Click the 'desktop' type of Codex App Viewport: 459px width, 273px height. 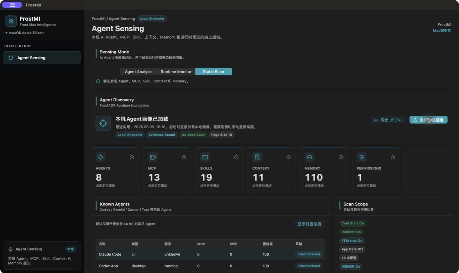[x=139, y=266]
